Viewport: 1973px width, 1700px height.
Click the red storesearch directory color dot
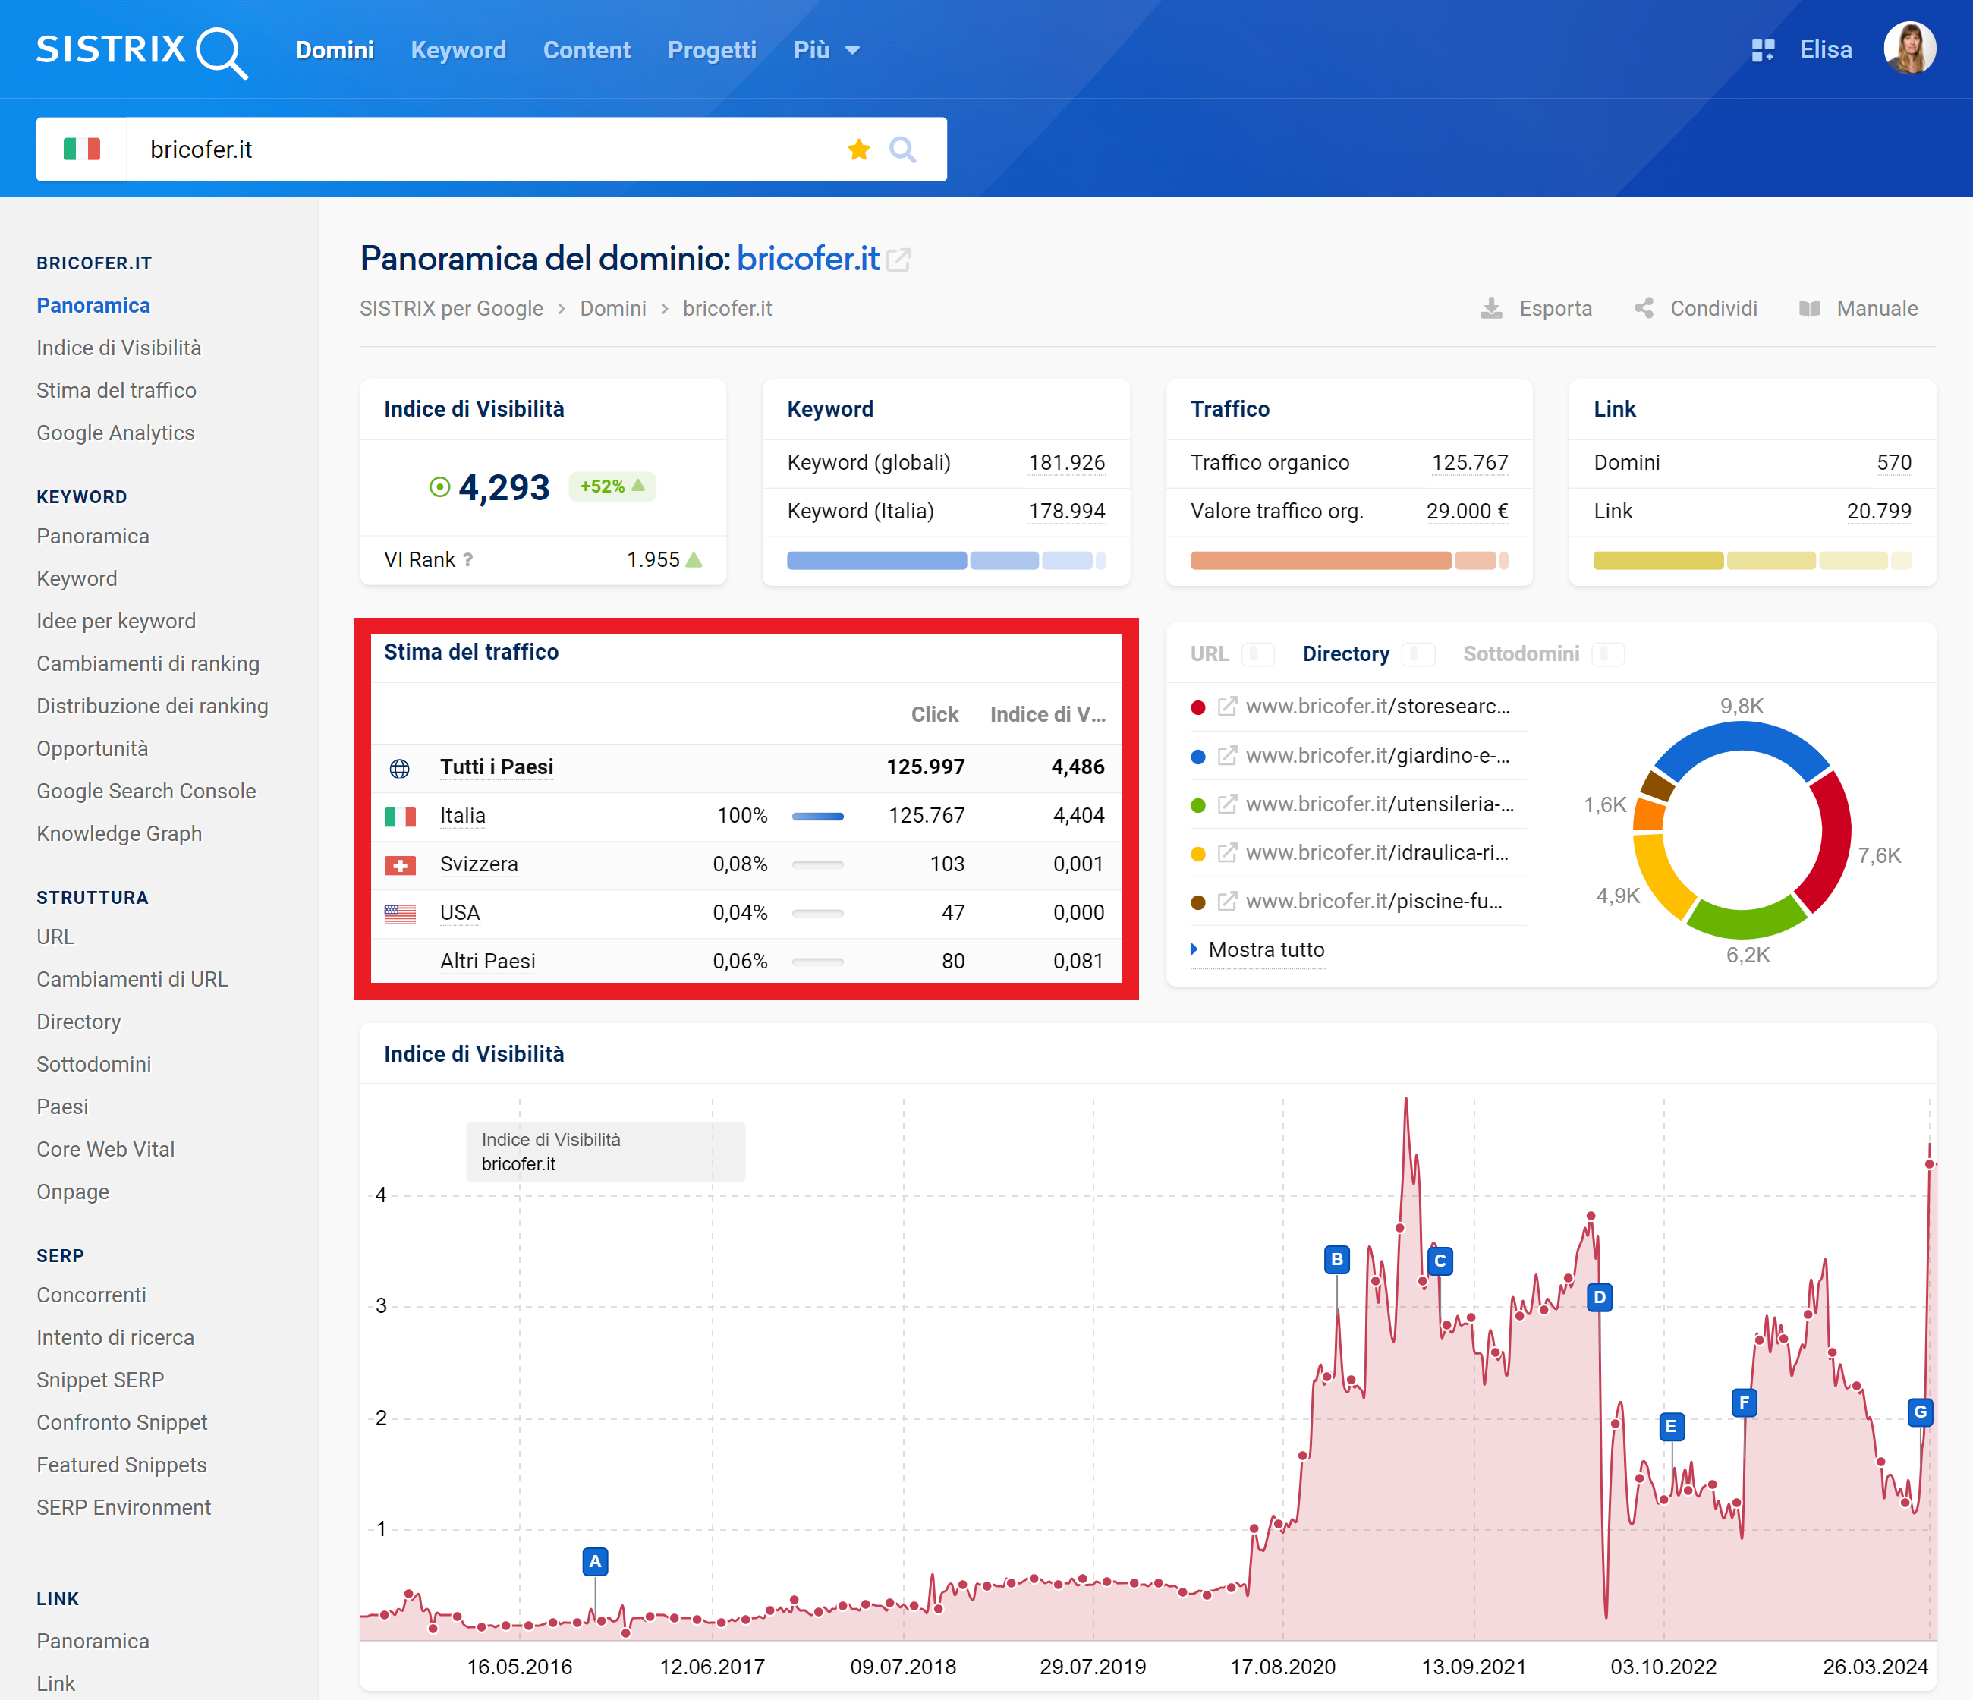click(x=1199, y=707)
